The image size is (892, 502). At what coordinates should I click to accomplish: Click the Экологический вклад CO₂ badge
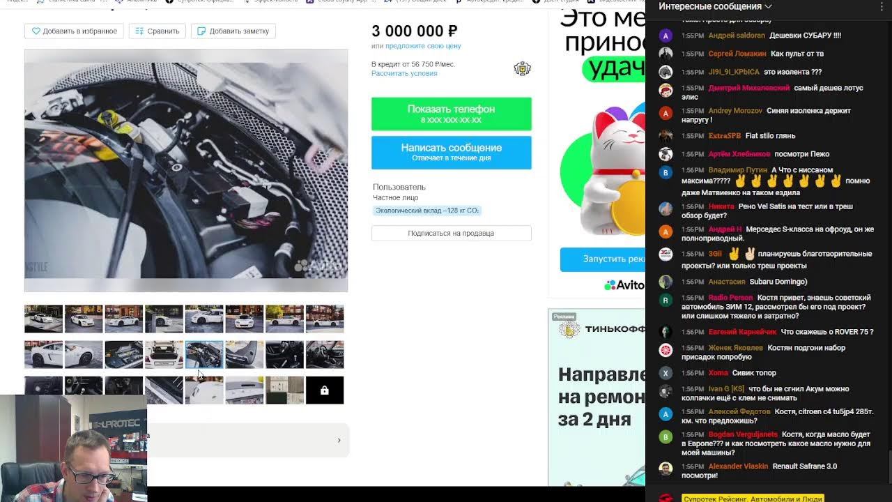click(427, 211)
